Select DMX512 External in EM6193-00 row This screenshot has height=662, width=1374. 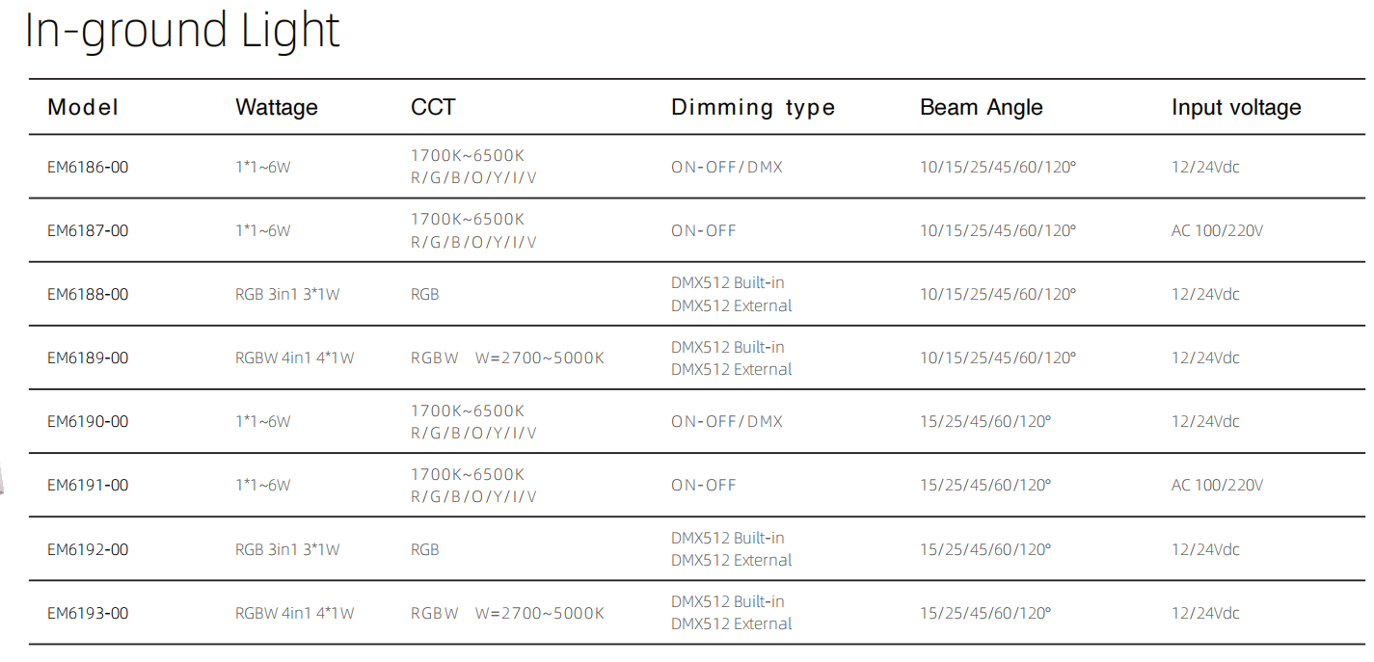(732, 623)
